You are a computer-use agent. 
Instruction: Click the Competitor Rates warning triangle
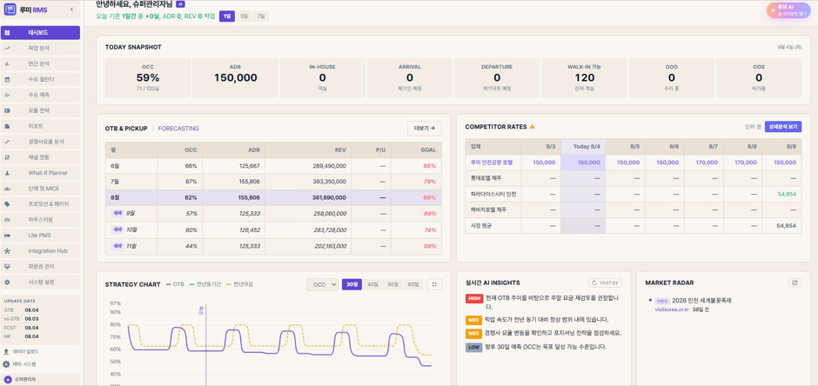pos(532,127)
